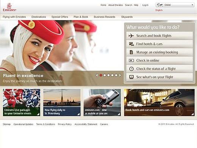The height and width of the screenshot is (148, 197).
Task: Click Check the status of a flight
Action: [159, 69]
